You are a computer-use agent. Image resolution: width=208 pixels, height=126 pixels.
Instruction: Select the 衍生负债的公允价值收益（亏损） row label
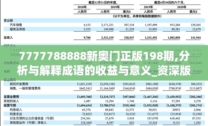(32, 118)
